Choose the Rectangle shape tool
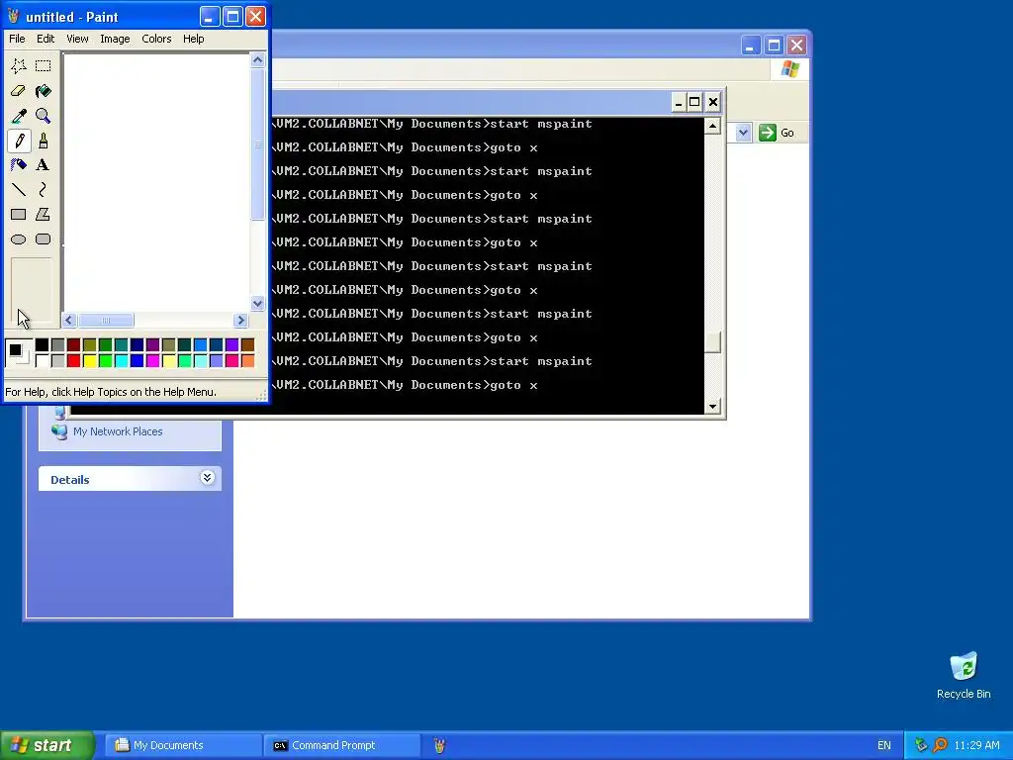Viewport: 1013px width, 760px height. 18,215
